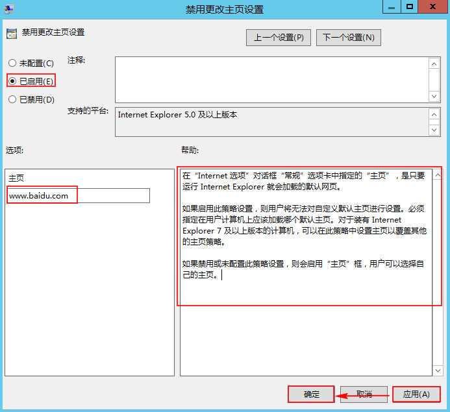The width and height of the screenshot is (450, 412).
Task: Click help paragraph starting 在 "Internet 选项"
Action: pyautogui.click(x=303, y=181)
